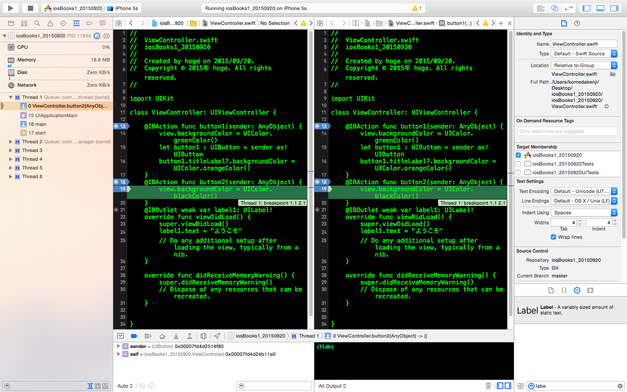This screenshot has height=392, width=627.
Task: Open the Breakpoint navigator tab icon
Action: point(89,23)
